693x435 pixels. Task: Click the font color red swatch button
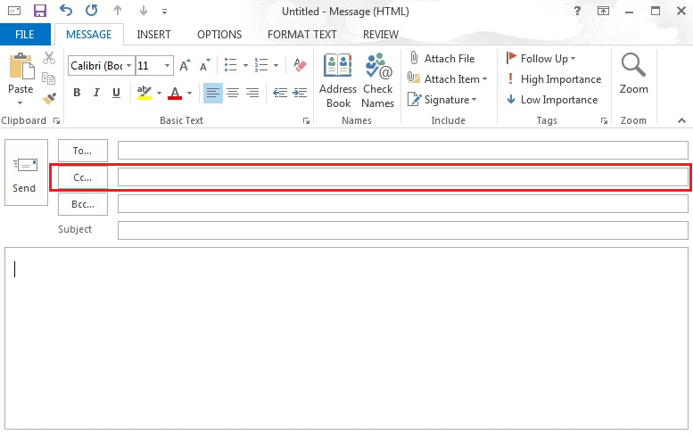click(174, 93)
